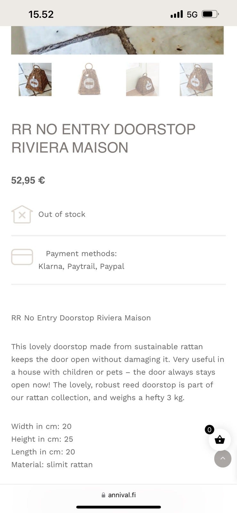
Task: Tap the annival.fi address bar
Action: [x=118, y=495]
